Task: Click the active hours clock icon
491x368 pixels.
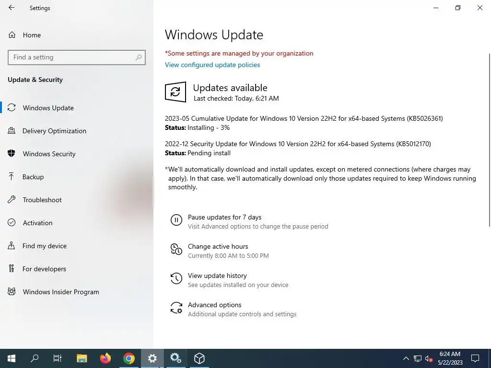Action: click(x=176, y=249)
